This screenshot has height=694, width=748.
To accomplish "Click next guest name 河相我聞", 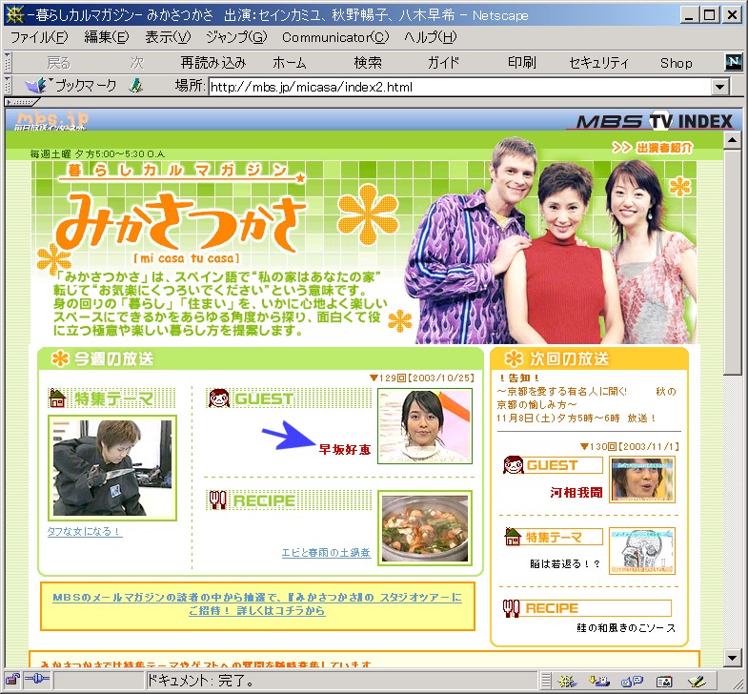I will click(576, 492).
